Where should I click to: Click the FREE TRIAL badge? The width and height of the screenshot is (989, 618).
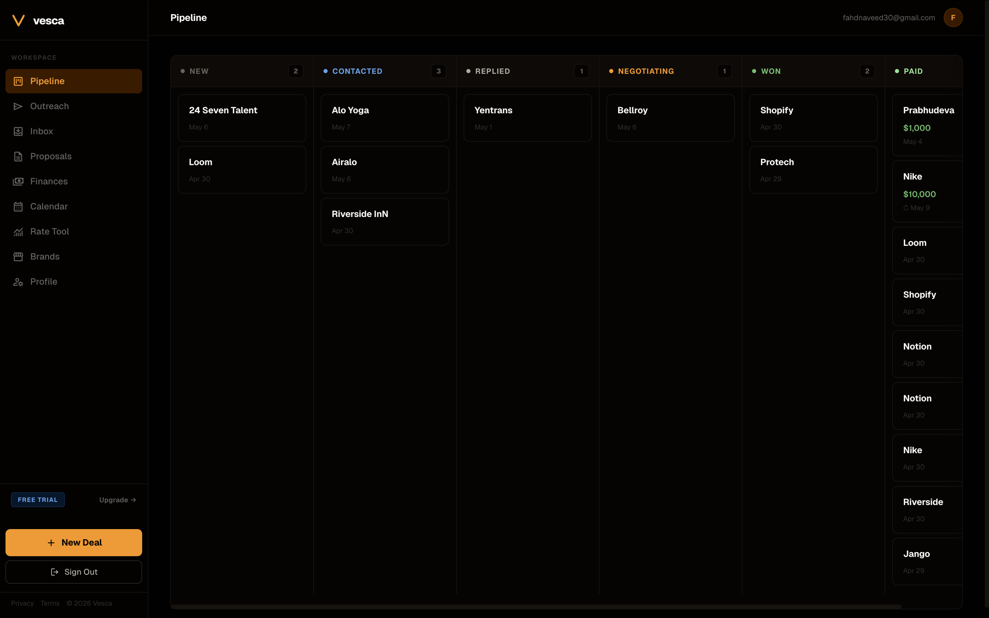(37, 500)
